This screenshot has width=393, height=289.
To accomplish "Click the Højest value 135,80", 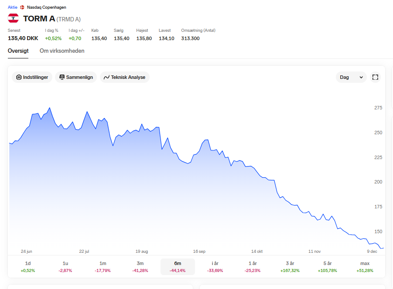I will click(144, 38).
